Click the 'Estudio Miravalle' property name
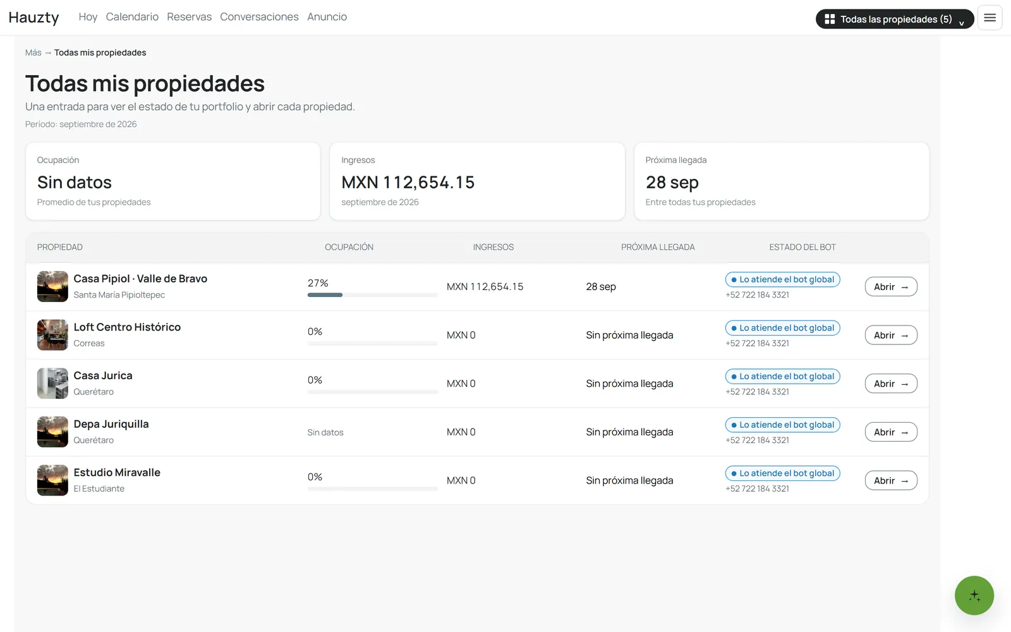The image size is (1011, 632). 117,473
